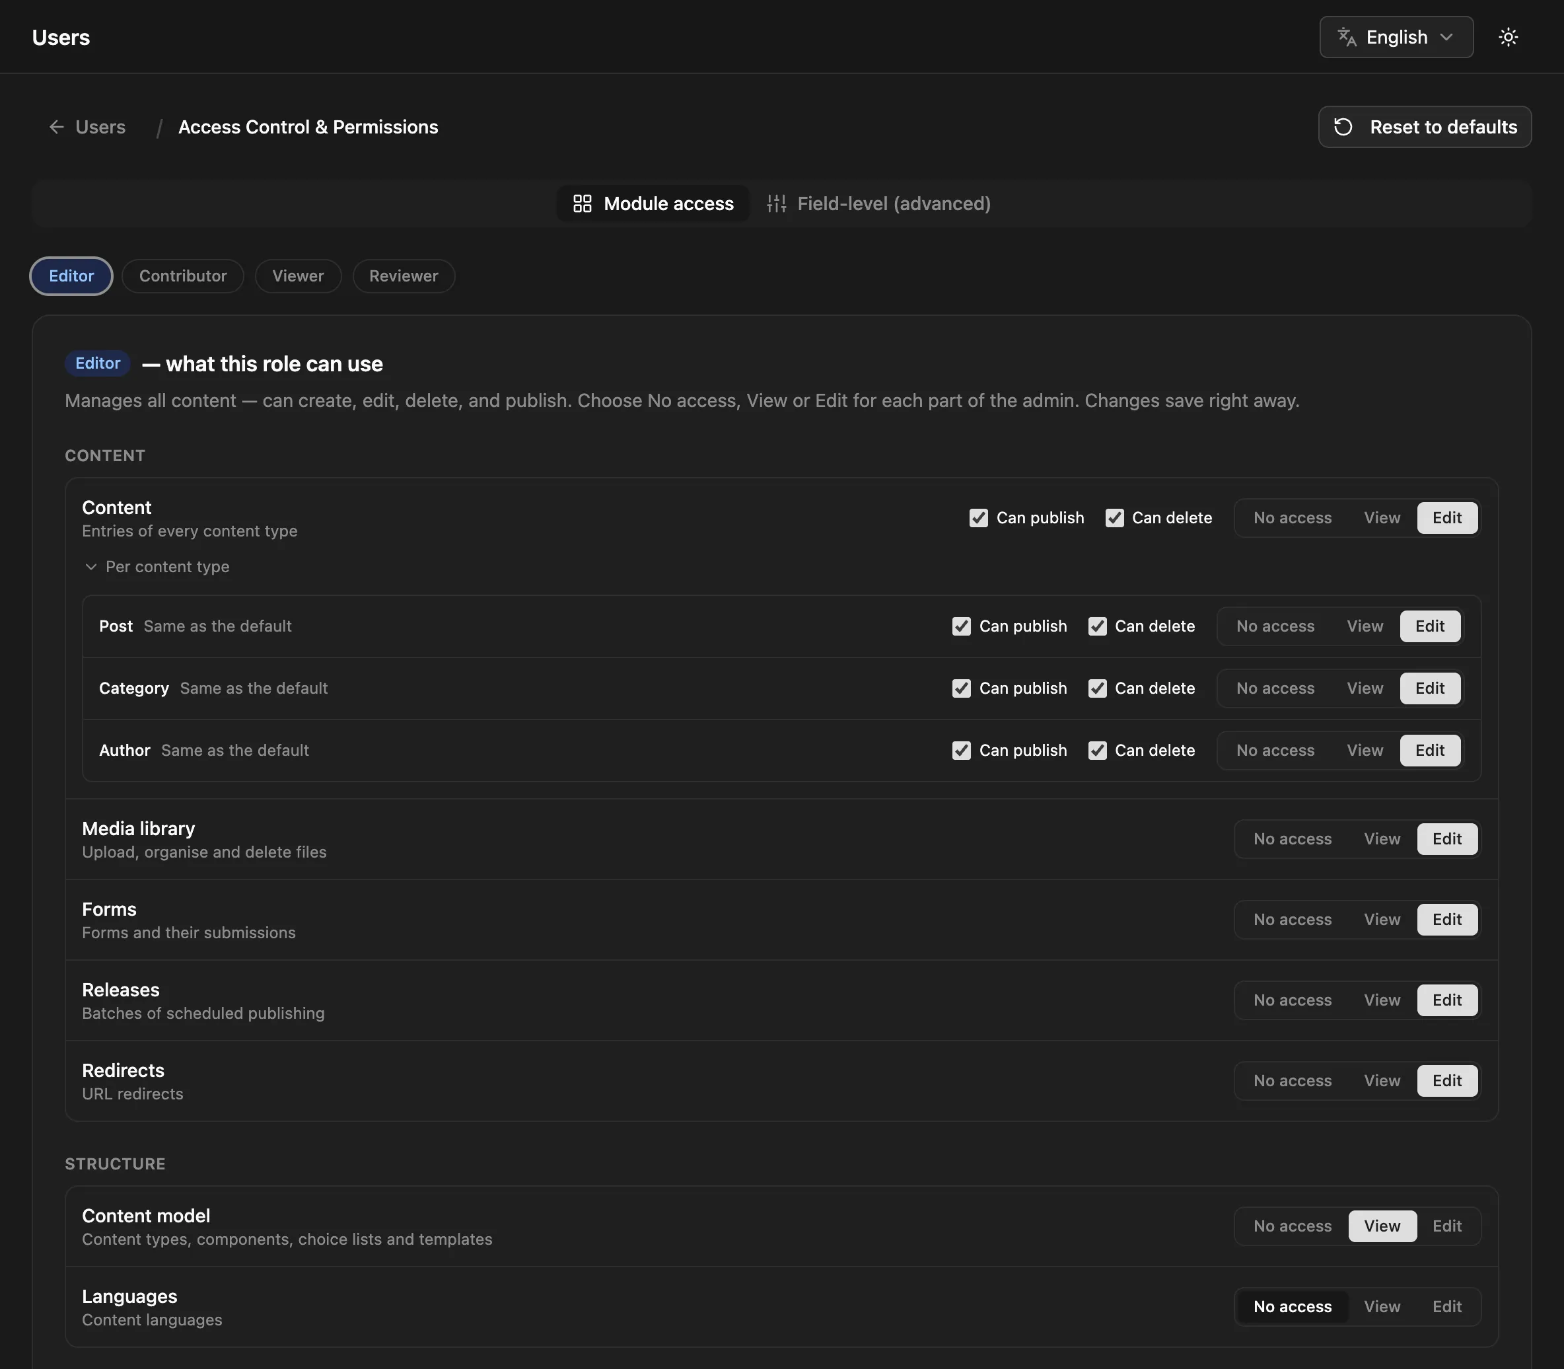Click the back arrow beside Users breadcrumb
The width and height of the screenshot is (1564, 1369).
point(57,127)
